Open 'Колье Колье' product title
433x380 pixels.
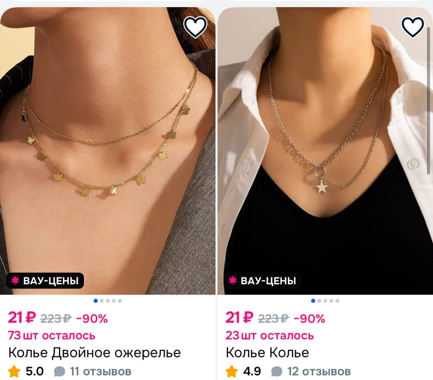pyautogui.click(x=267, y=353)
